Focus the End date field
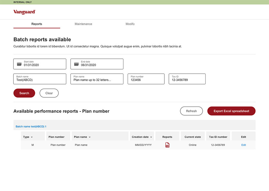269x191 pixels. (97, 64)
